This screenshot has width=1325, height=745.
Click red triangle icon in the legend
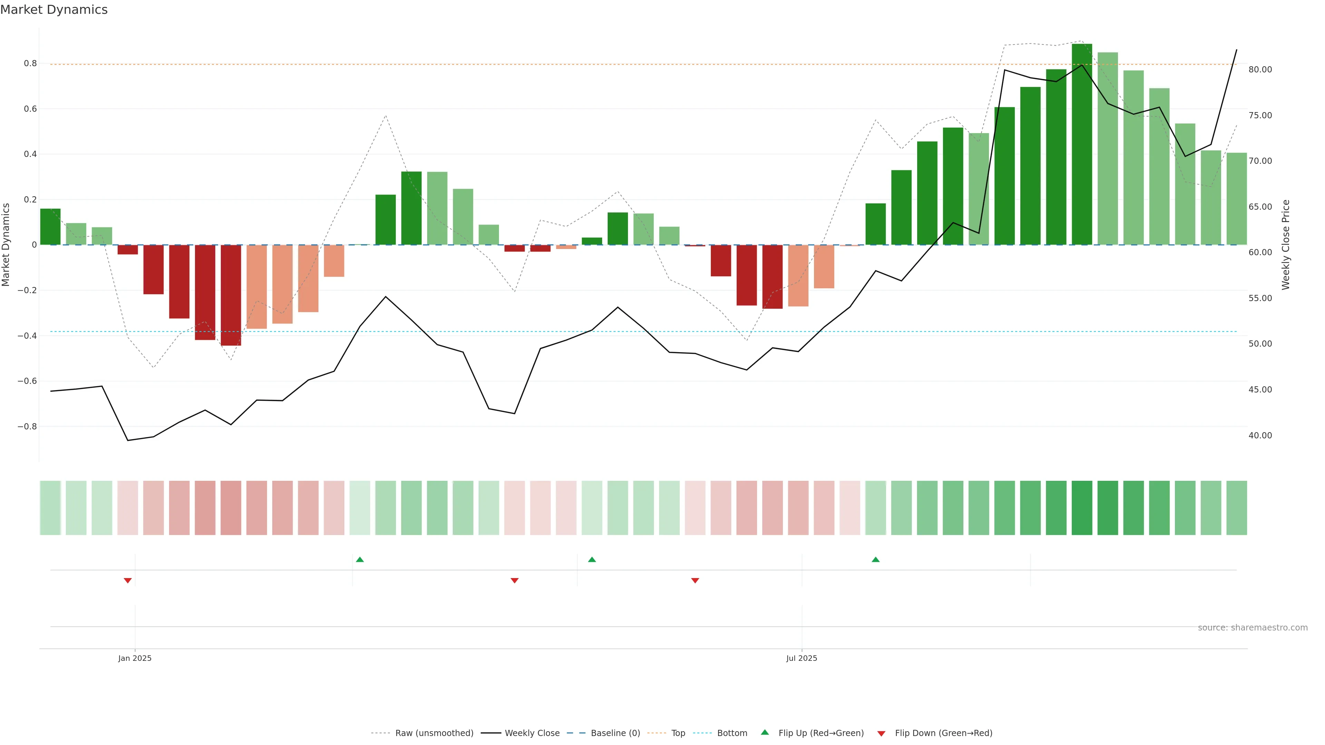(x=881, y=734)
